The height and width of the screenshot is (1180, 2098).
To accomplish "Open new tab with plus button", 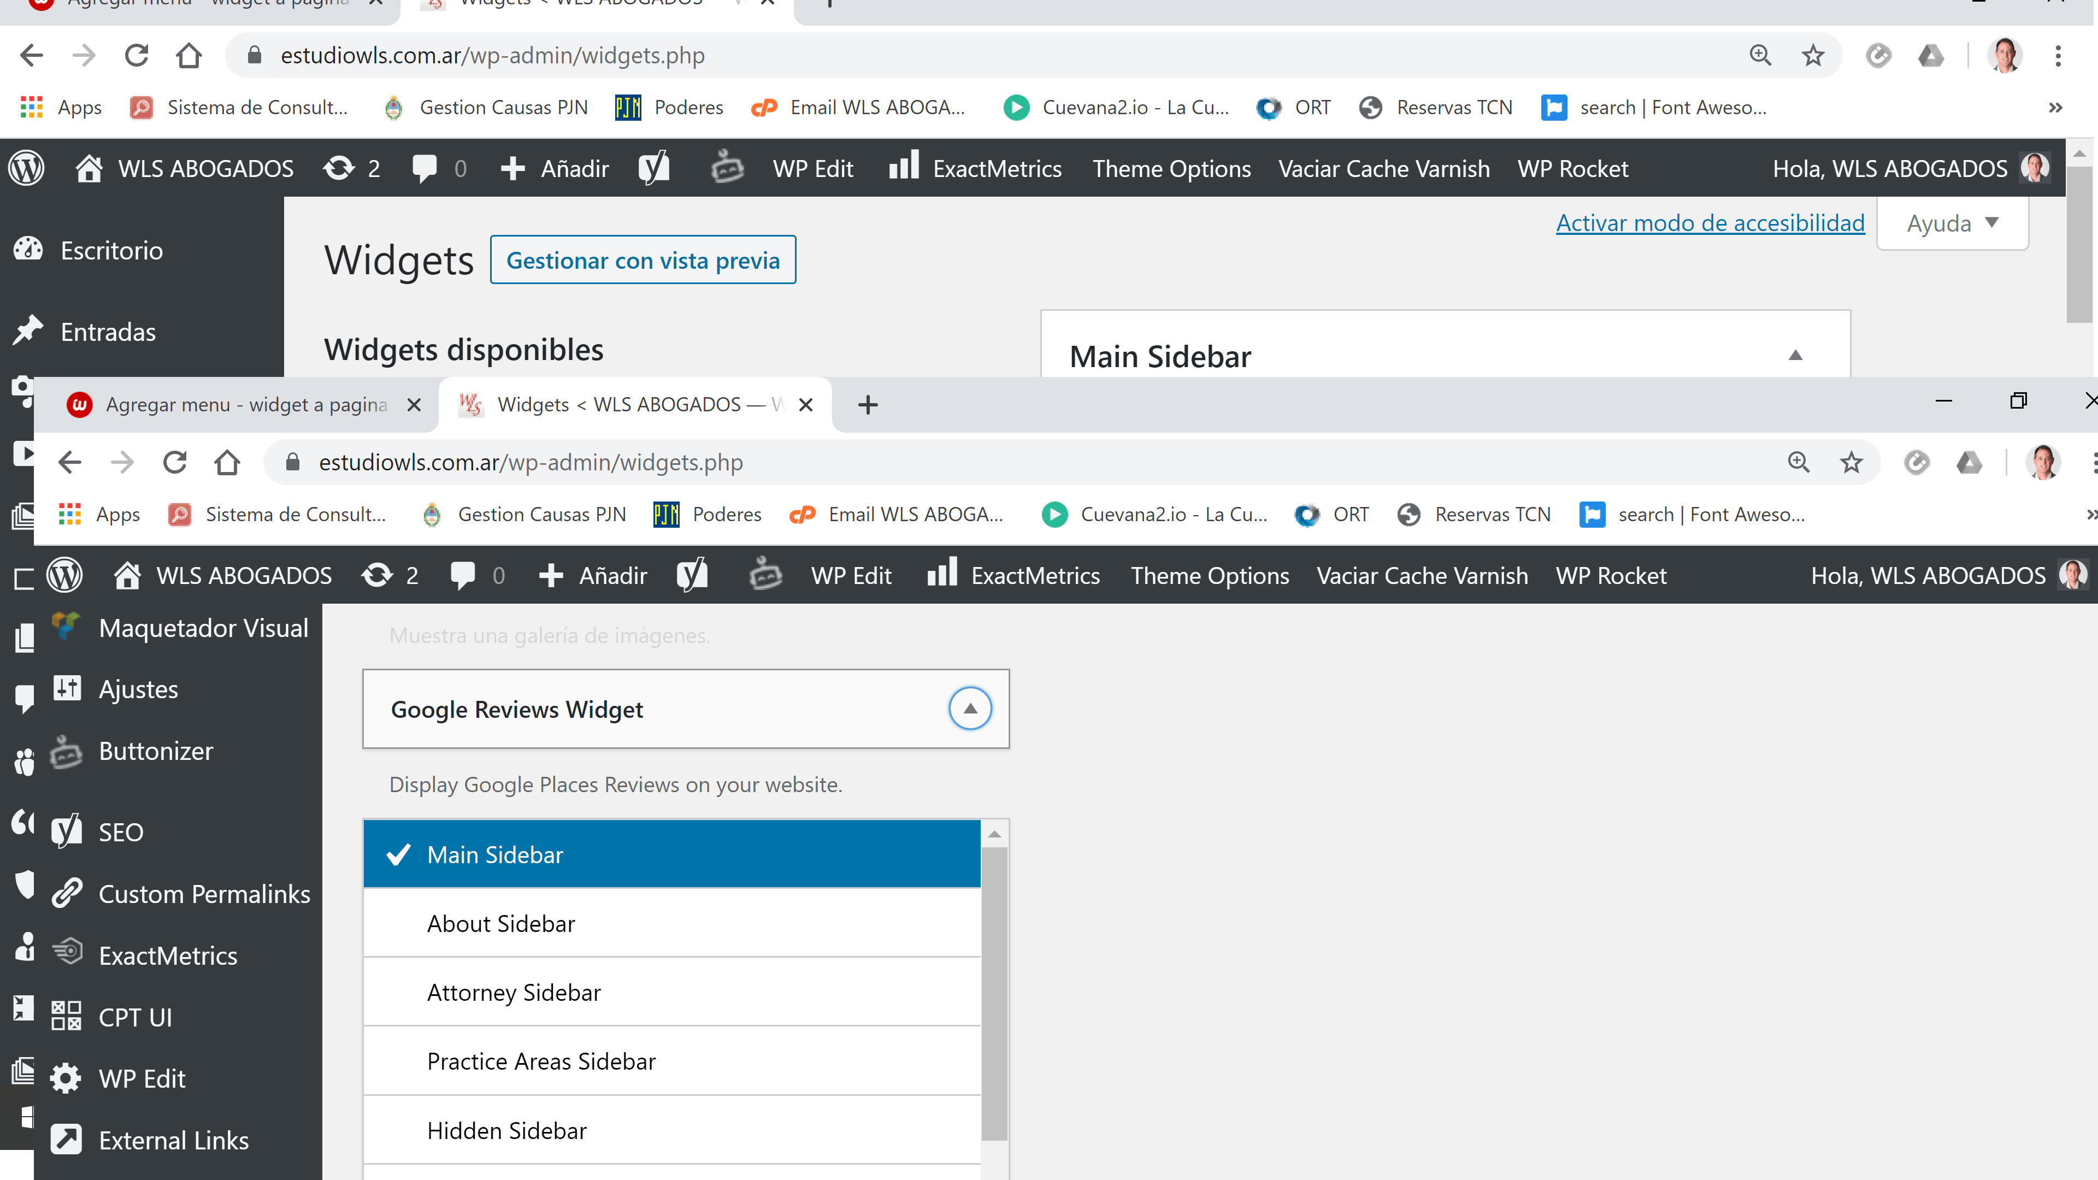I will pyautogui.click(x=868, y=405).
